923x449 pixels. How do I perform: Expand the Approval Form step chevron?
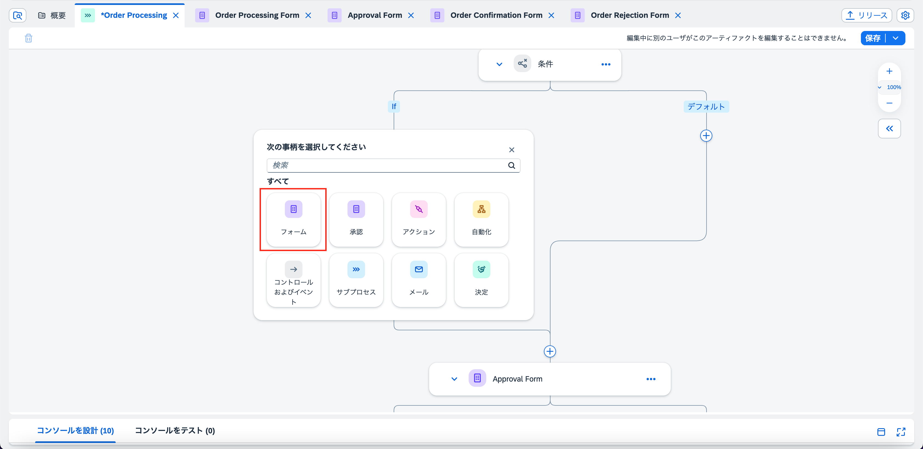[454, 379]
